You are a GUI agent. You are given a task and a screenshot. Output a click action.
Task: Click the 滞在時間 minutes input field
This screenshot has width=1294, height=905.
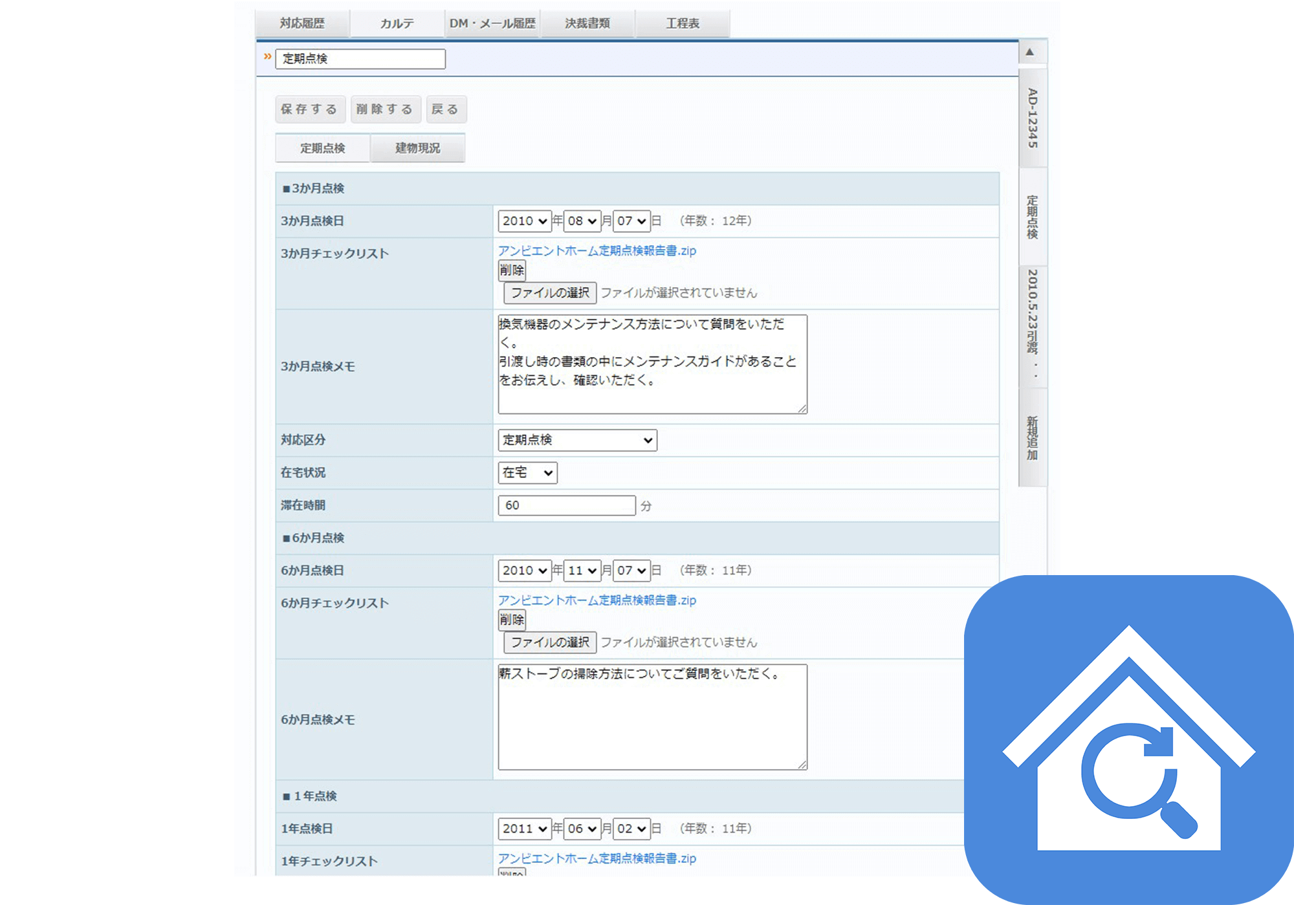(x=566, y=505)
